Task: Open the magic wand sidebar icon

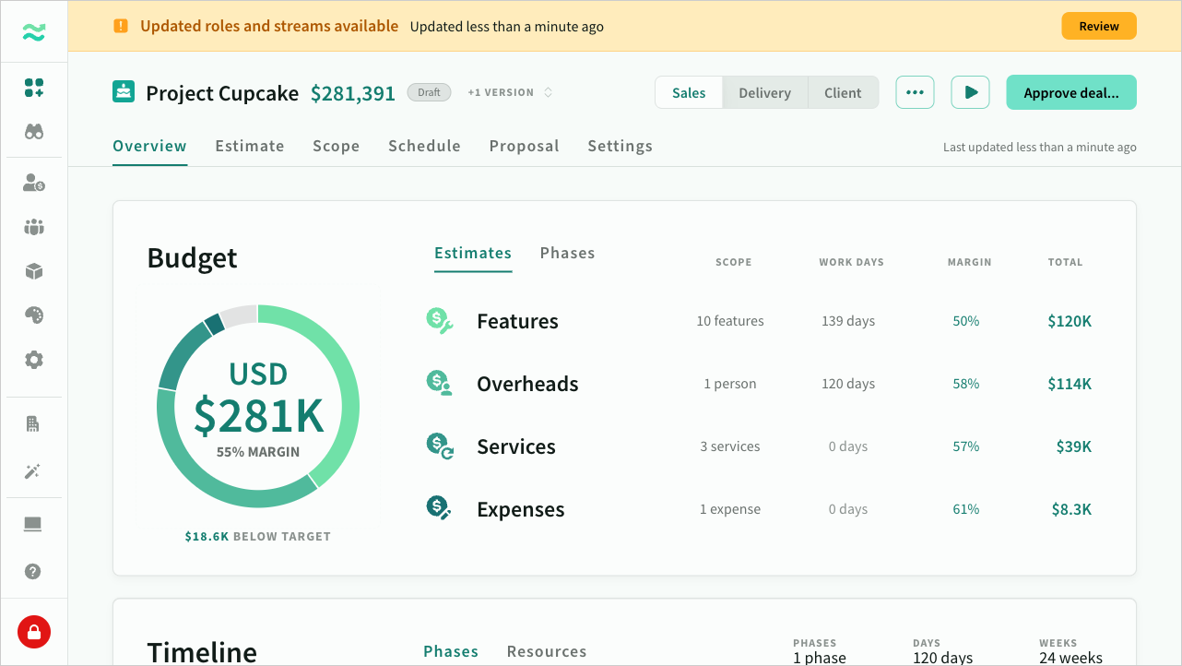Action: point(33,472)
